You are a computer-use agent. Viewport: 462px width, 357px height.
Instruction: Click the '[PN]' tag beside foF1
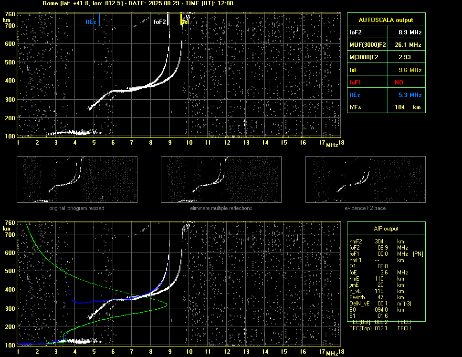coord(418,254)
